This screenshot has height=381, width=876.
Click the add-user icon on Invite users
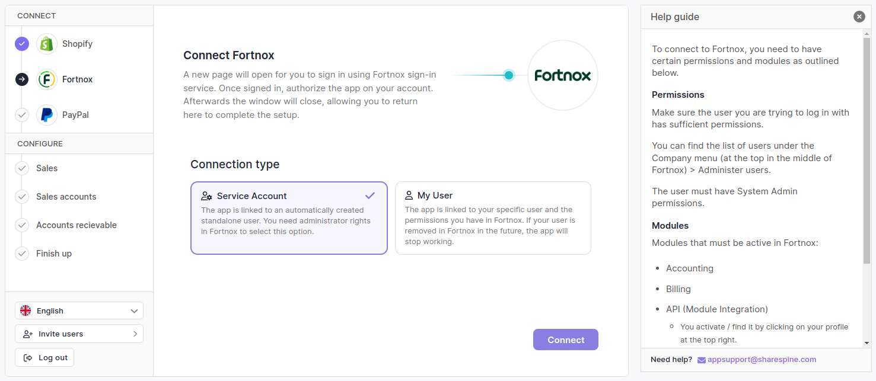[28, 334]
